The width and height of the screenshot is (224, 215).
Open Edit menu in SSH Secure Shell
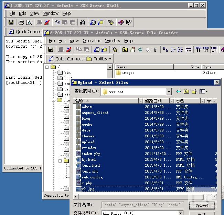click(23, 13)
